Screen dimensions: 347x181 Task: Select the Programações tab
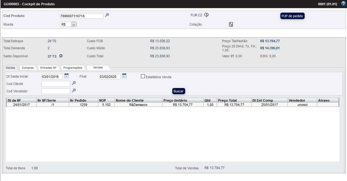73,68
